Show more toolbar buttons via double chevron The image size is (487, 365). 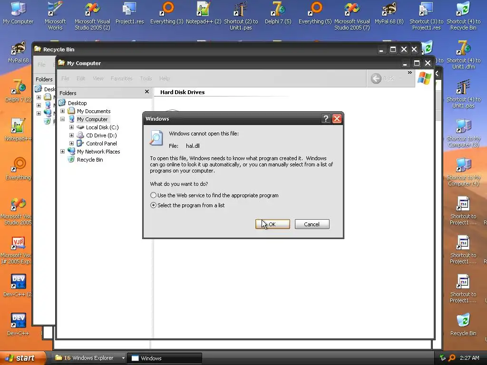[409, 73]
